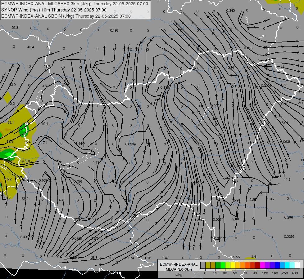Image resolution: width=304 pixels, height=279 pixels.
Task: Click the map value '5.87'
Action: [95, 239]
